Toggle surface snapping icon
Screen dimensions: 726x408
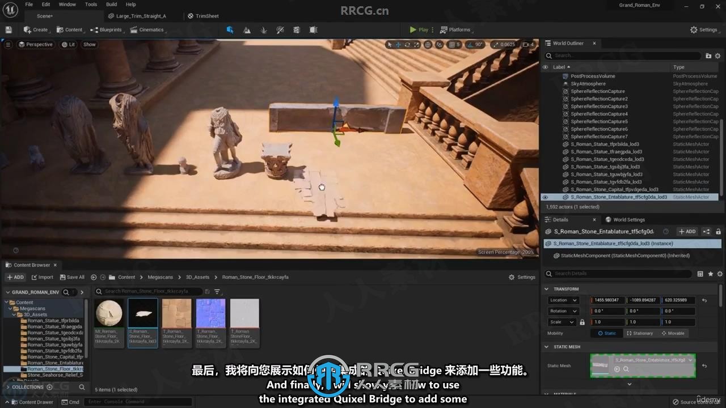[440, 45]
